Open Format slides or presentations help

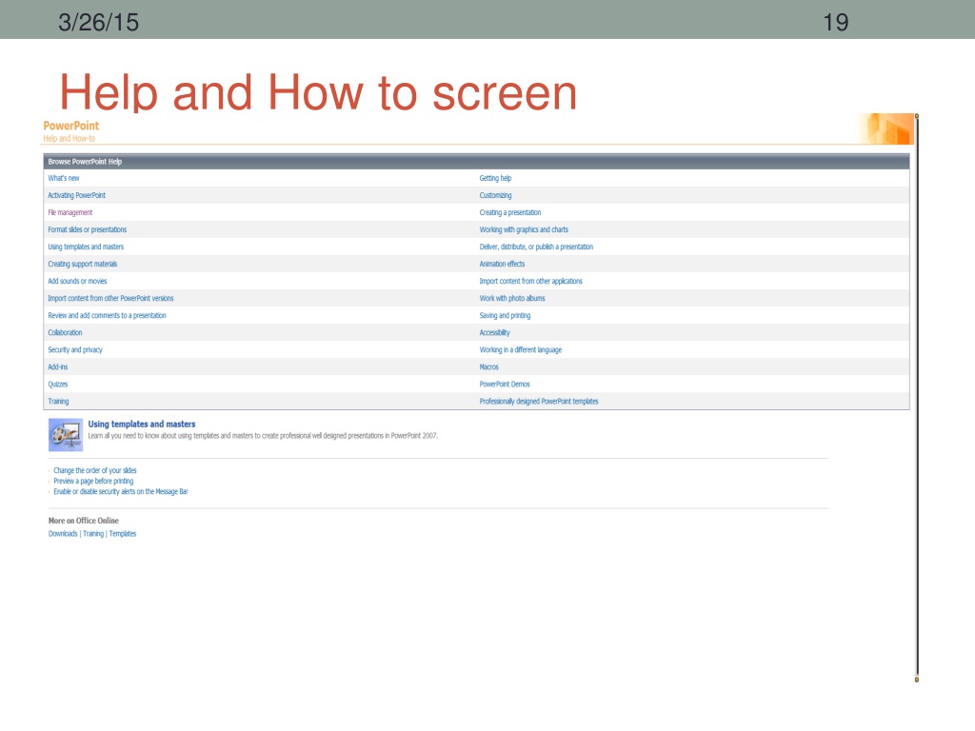pyautogui.click(x=87, y=230)
